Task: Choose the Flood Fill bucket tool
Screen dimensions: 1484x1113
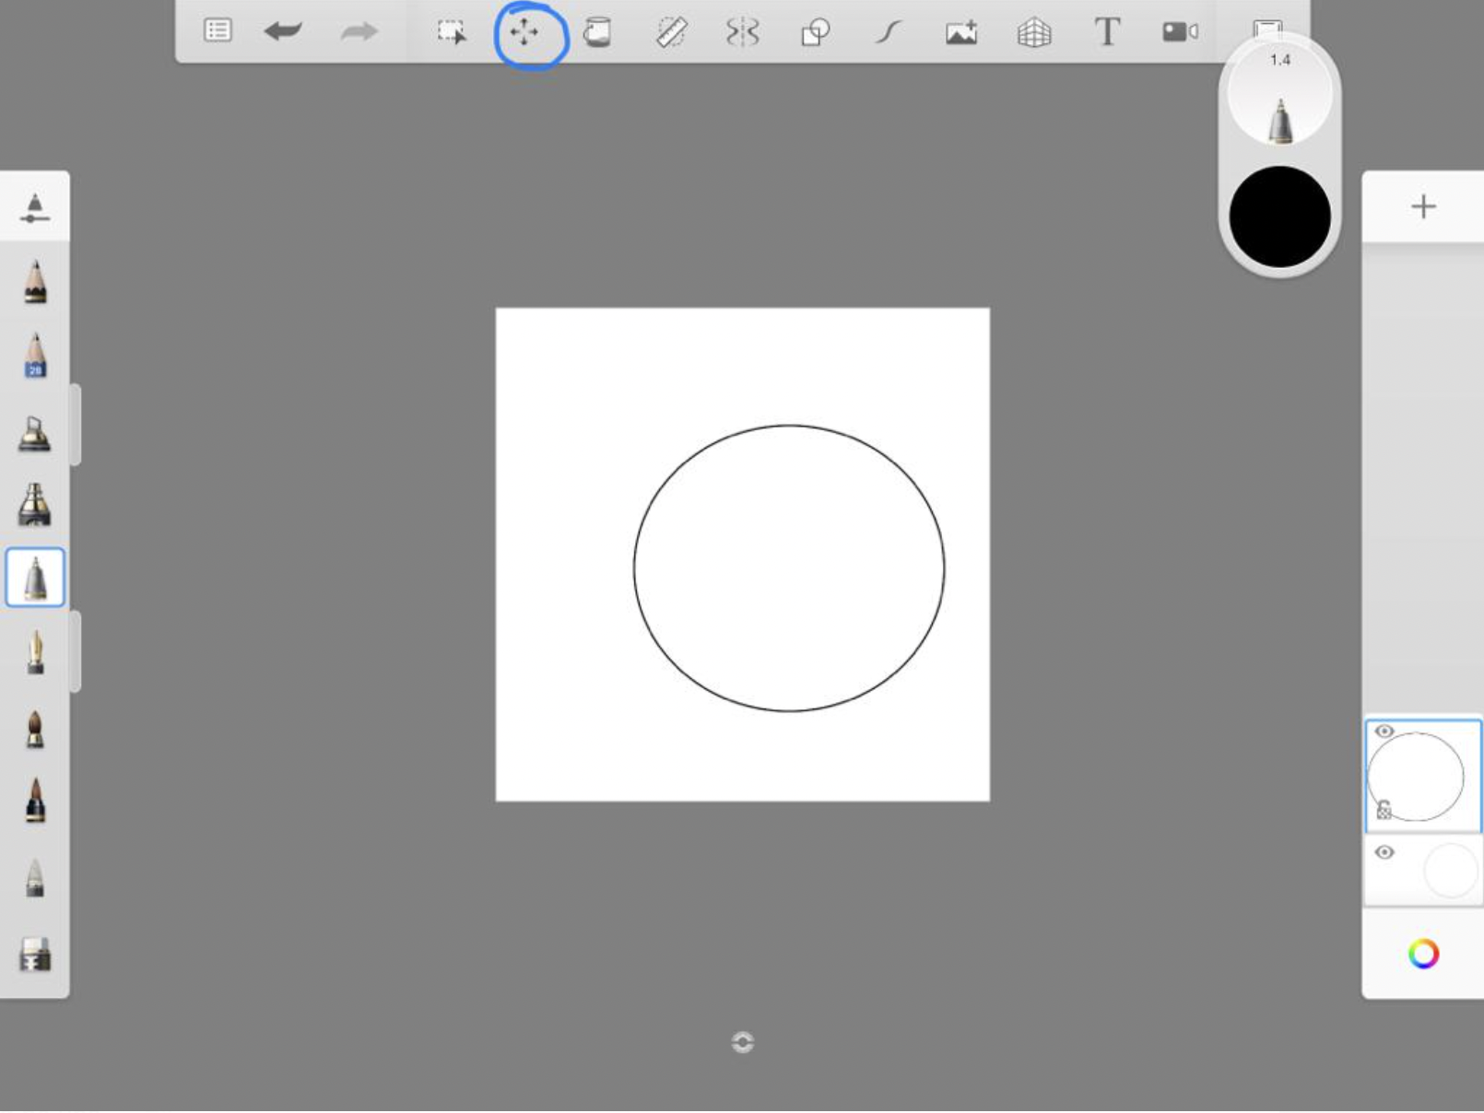Action: [597, 32]
